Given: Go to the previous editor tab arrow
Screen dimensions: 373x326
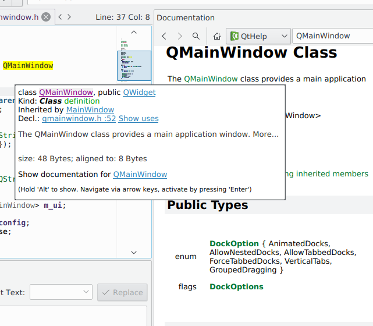Looking at the screenshot, I should (x=61, y=17).
